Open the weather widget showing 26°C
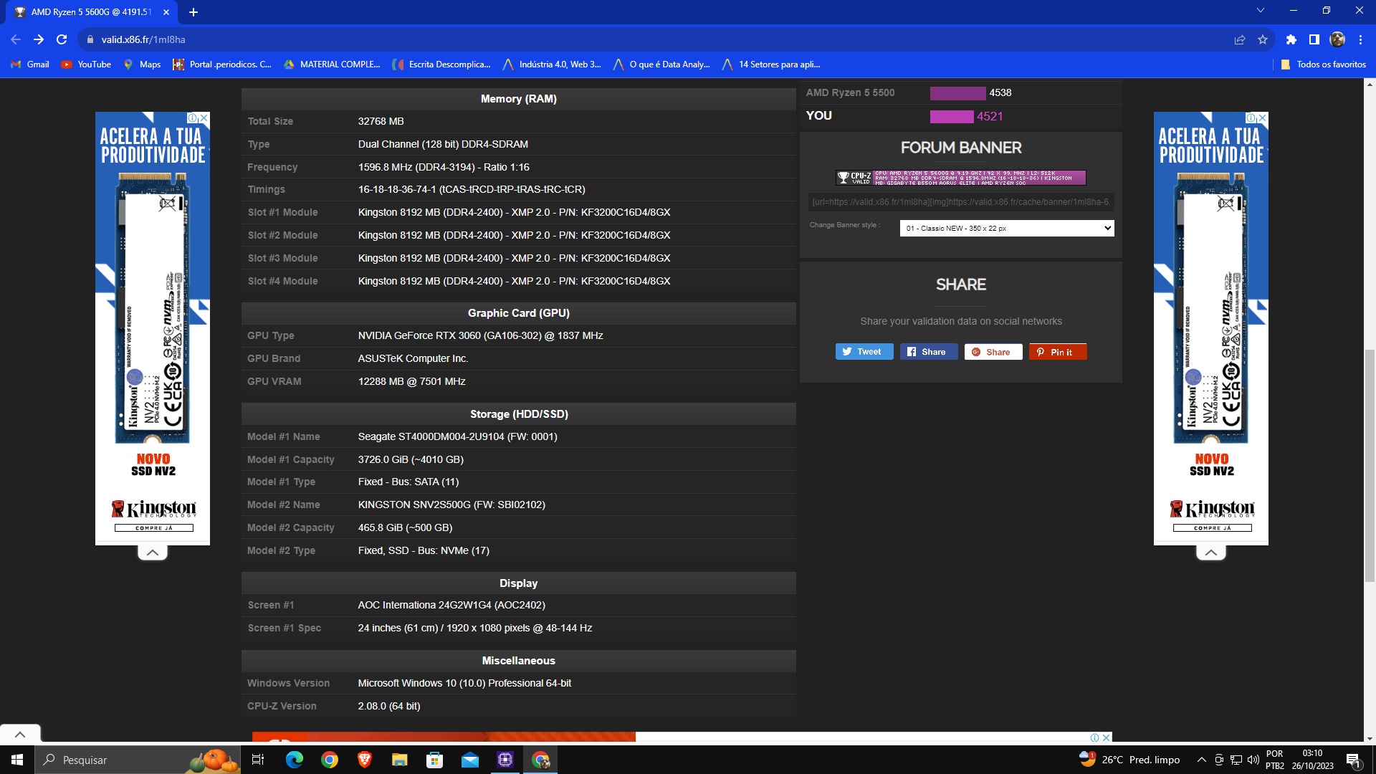1376x774 pixels. point(1129,760)
